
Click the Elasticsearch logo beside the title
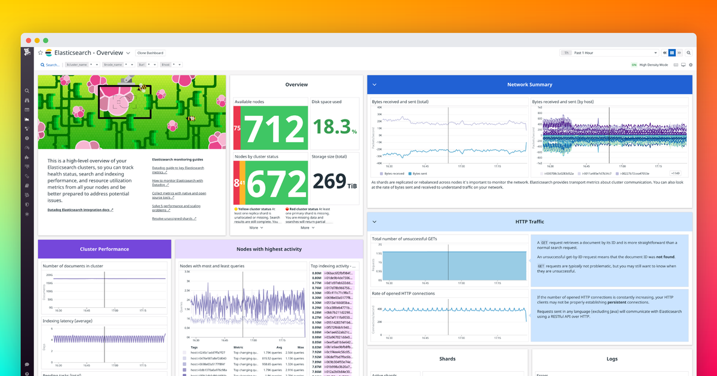click(x=49, y=53)
